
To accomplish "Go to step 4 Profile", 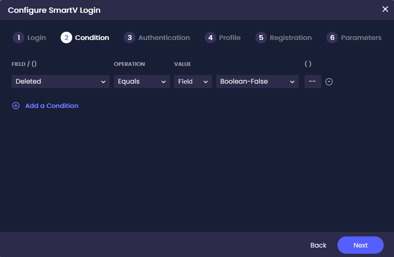I will (223, 37).
